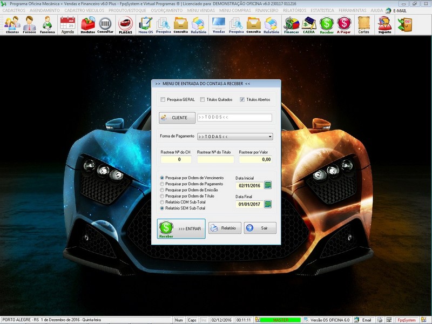The width and height of the screenshot is (432, 324).
Task: Click Versão OS OFICINA 6.0 status text
Action: pyautogui.click(x=329, y=320)
